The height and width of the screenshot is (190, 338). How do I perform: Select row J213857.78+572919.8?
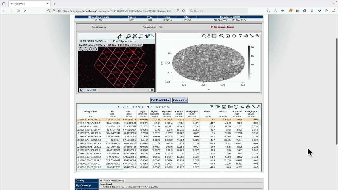pos(168,120)
